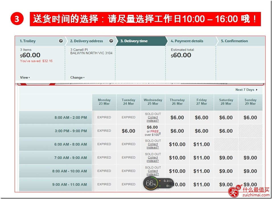This screenshot has height=199, width=272.
Task: Pick Thursday 3:00 PM - 9:00 PM $6.00 slot
Action: click(177, 131)
